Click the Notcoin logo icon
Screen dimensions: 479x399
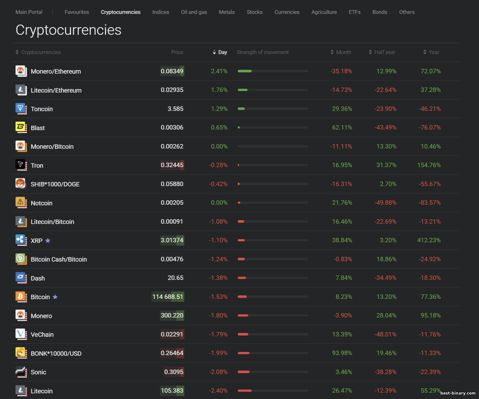[x=21, y=203]
